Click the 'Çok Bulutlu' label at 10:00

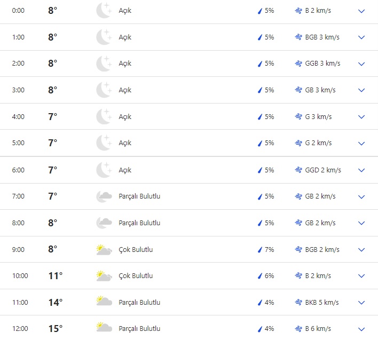pos(136,276)
